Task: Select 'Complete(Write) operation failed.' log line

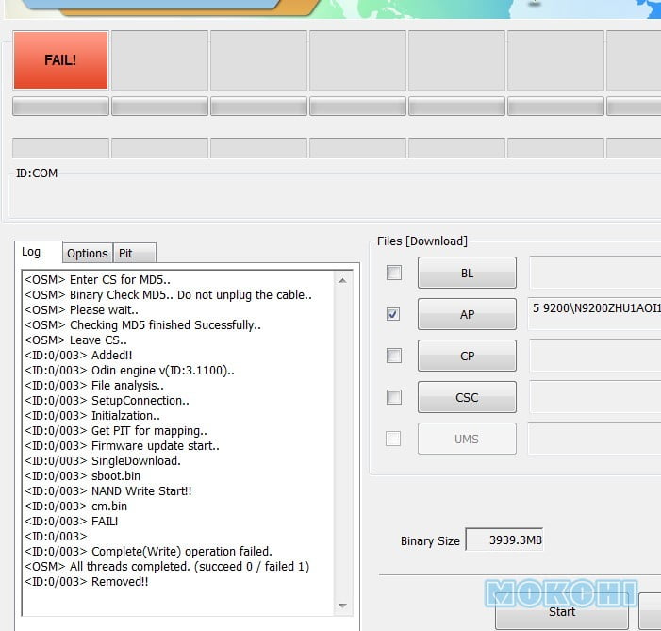Action: pyautogui.click(x=148, y=551)
